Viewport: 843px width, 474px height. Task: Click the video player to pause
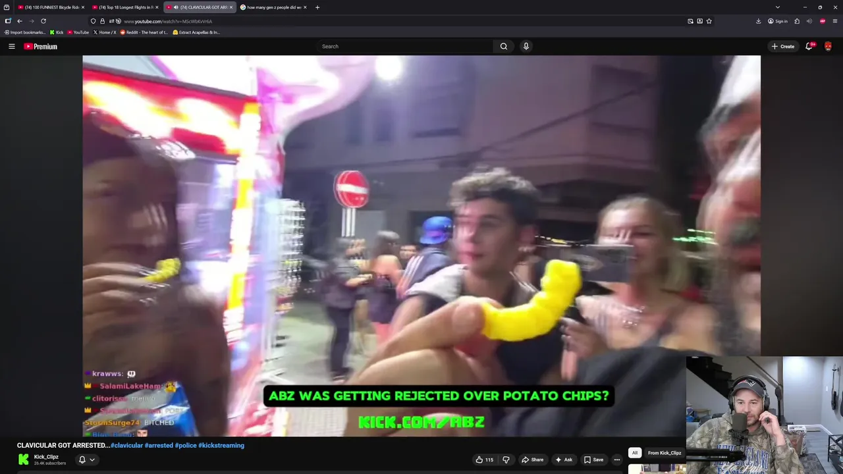421,246
